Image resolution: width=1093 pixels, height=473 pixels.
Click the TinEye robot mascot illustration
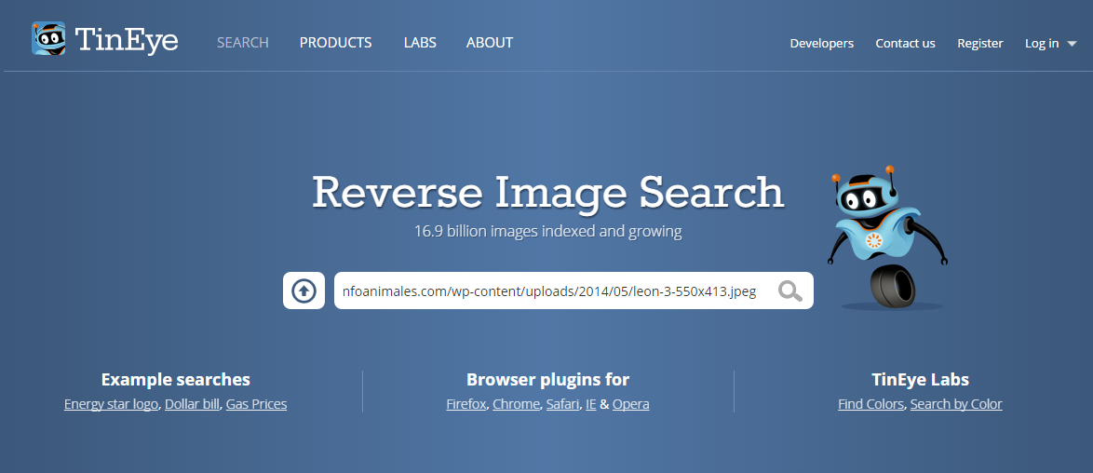click(x=887, y=237)
